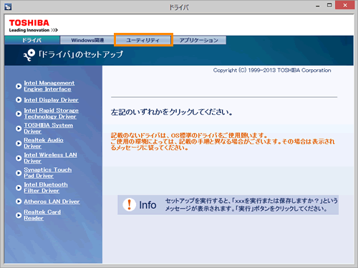The height and width of the screenshot is (268, 358).
Task: Open the Intel Rapid Storage Technology Driver link
Action: click(x=51, y=114)
